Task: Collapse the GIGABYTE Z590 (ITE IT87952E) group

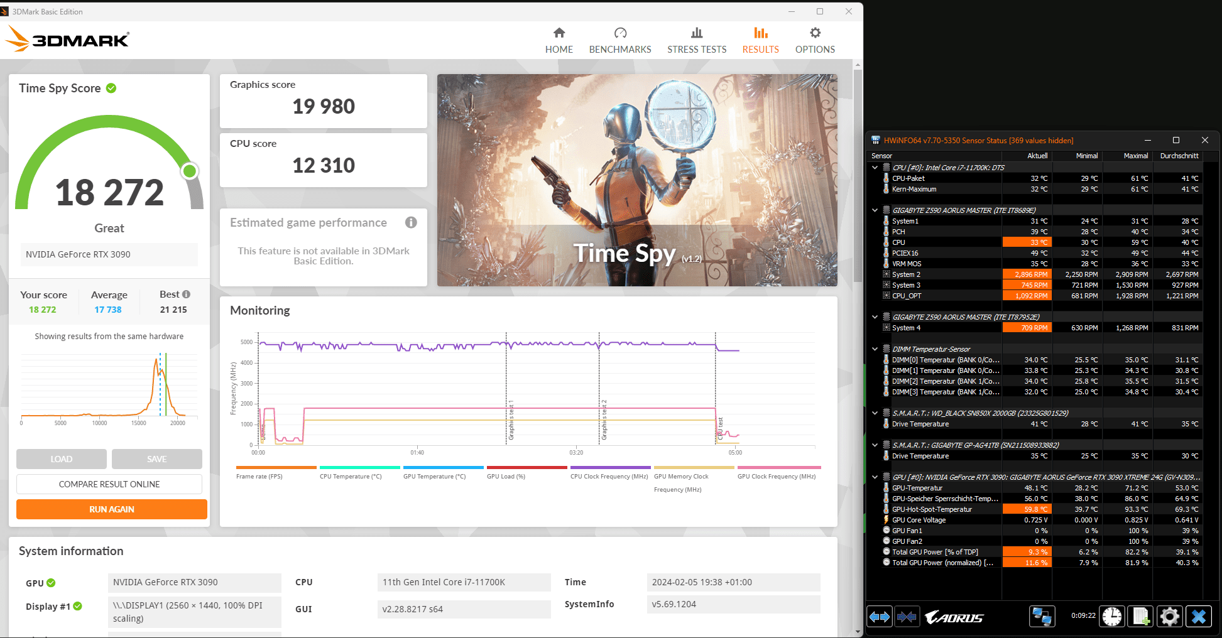Action: tap(875, 317)
